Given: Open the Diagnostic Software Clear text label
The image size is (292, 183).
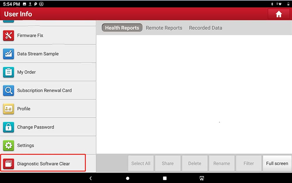Looking at the screenshot, I should click(44, 164).
